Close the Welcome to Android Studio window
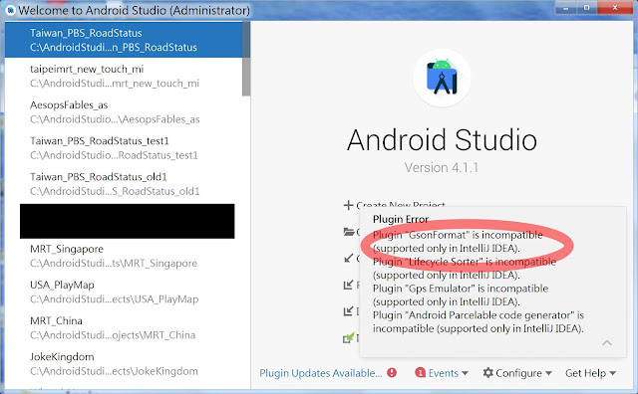Viewport: 638px width, 394px height. pos(614,7)
